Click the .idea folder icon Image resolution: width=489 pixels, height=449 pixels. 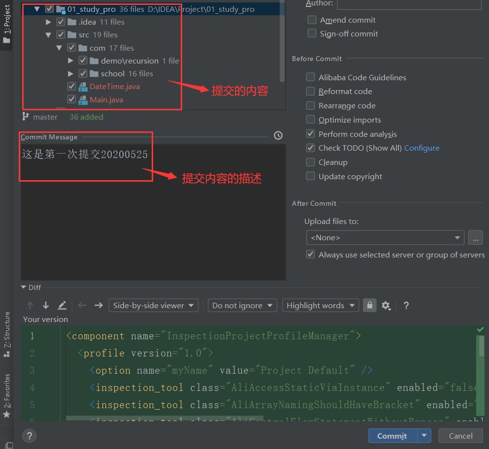click(x=72, y=22)
